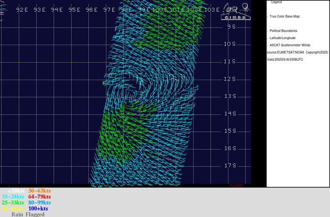Click the '14S' latitude label
Image resolution: width=330 pixels, height=217 pixels.
[x=230, y=113]
